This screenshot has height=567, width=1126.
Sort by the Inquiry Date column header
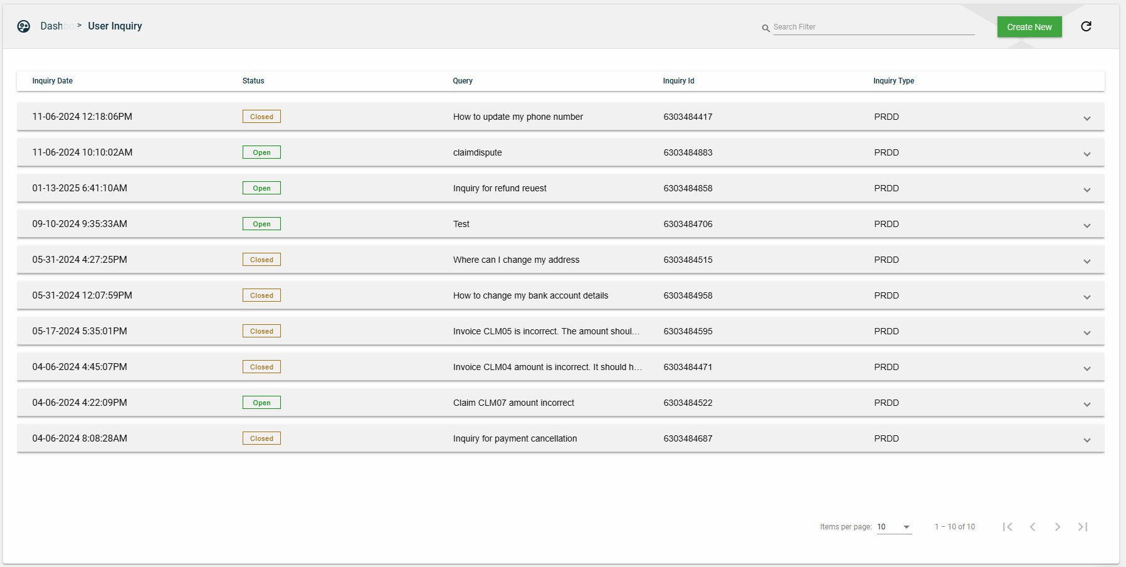[53, 81]
